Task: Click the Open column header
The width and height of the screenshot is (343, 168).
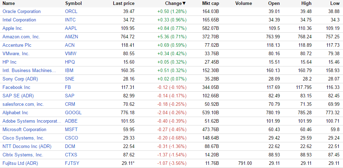Action: click(274, 4)
